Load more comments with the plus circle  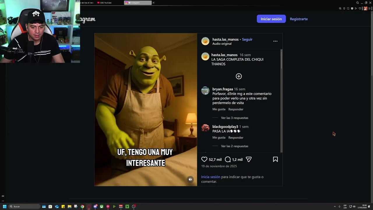click(239, 76)
